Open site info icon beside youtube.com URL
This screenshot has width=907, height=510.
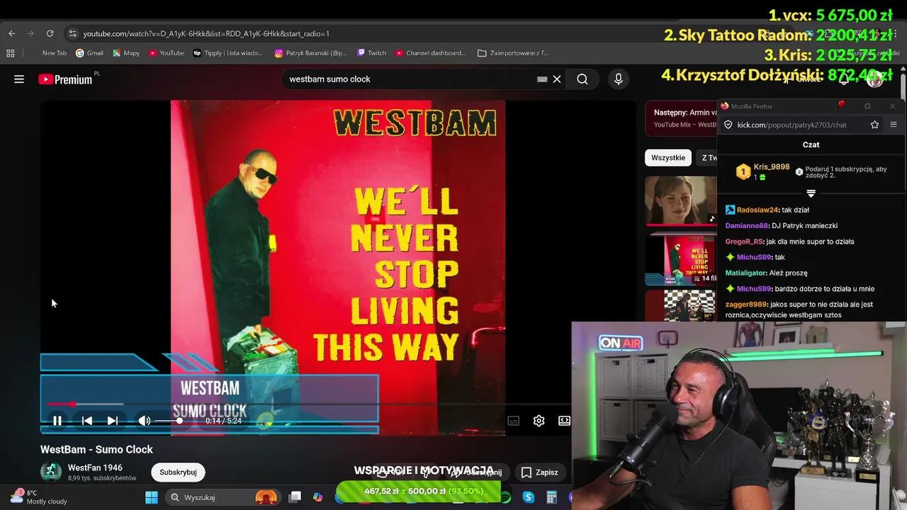72,33
